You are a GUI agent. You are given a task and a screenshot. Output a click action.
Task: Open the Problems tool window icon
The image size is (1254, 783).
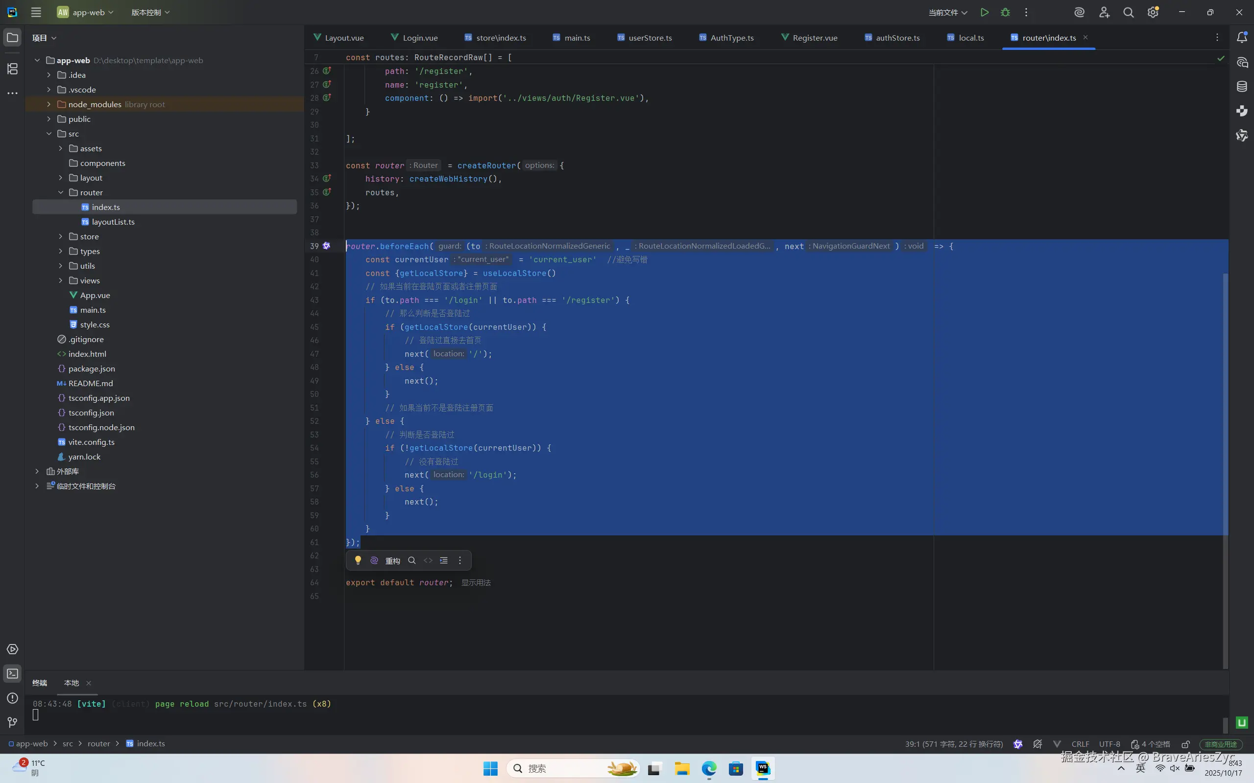[12, 698]
